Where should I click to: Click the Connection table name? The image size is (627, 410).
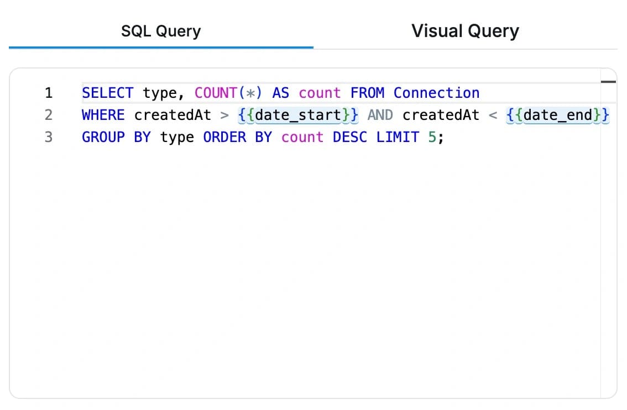point(436,93)
